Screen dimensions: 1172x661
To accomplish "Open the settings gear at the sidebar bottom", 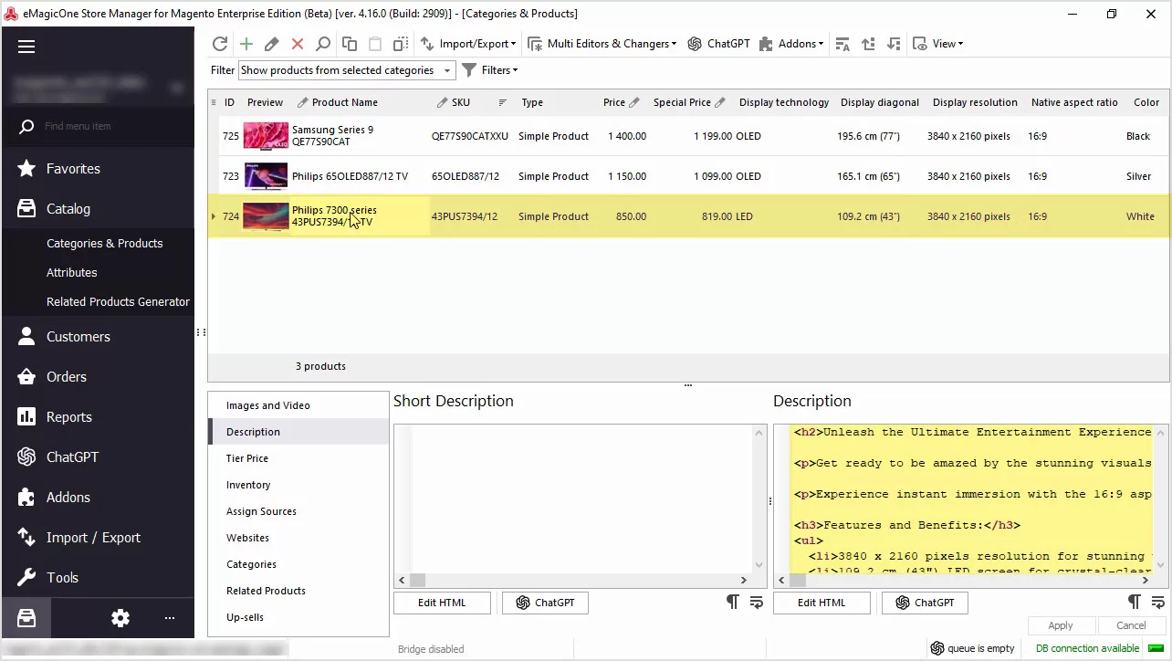I will (120, 618).
